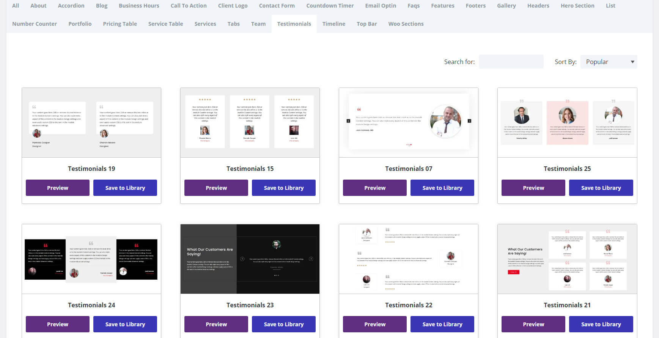
Task: Click the Testimonials 07 title text
Action: tap(409, 169)
